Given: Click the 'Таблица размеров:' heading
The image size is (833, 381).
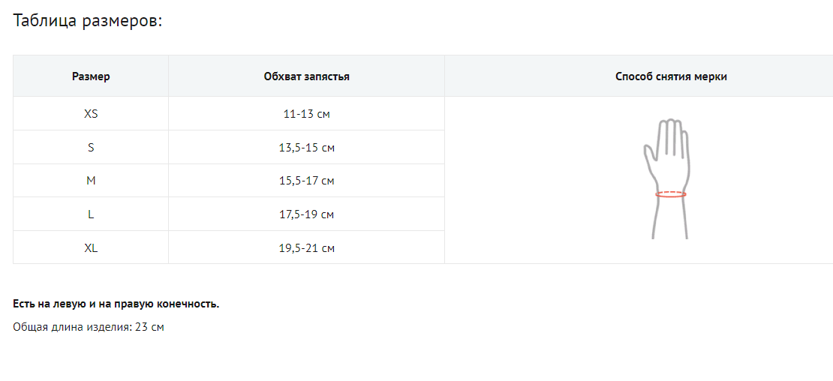Looking at the screenshot, I should coord(88,20).
